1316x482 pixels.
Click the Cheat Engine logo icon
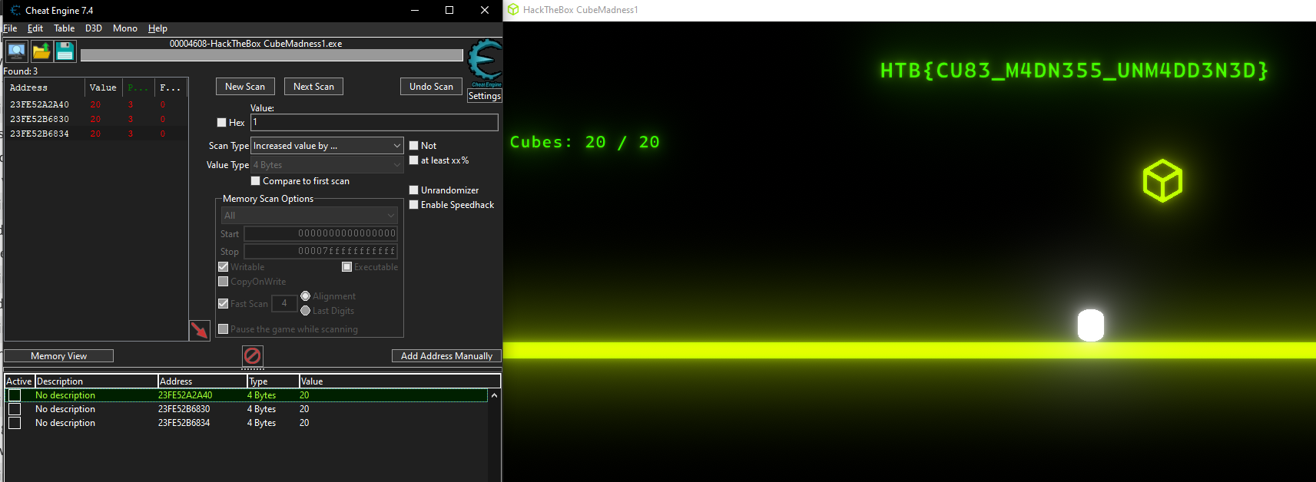(485, 62)
